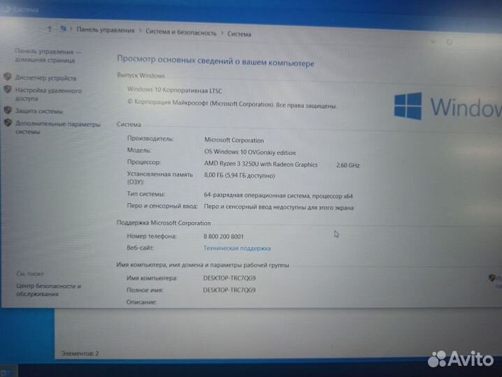Click the heading Просмотр основных сведений о вашем компьютере
This screenshot has height=377, width=502.
(x=215, y=61)
